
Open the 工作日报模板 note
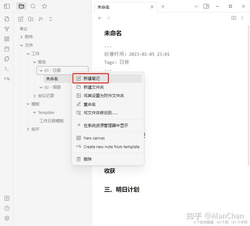[x=52, y=121]
